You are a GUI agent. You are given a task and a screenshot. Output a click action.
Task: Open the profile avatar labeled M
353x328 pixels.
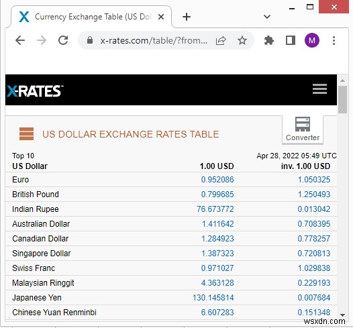pyautogui.click(x=312, y=40)
